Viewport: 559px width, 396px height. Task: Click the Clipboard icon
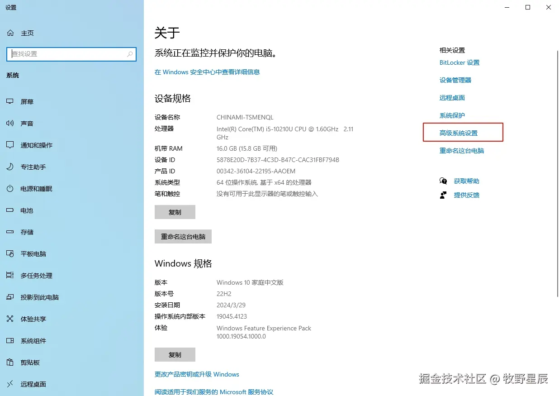tap(10, 363)
